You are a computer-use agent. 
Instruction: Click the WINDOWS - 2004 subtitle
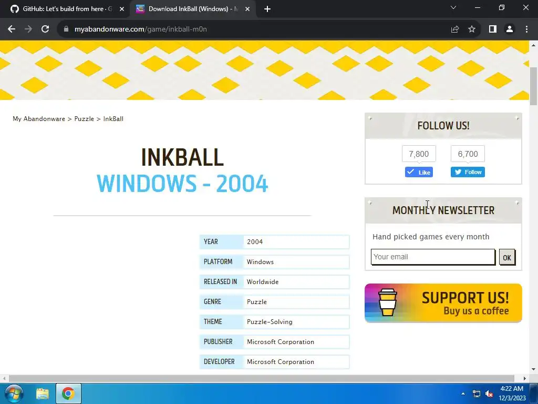[x=182, y=184]
